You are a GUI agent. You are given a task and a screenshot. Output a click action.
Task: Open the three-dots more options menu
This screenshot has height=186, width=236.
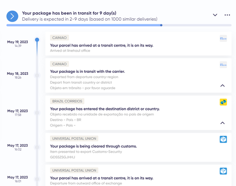pos(227,15)
